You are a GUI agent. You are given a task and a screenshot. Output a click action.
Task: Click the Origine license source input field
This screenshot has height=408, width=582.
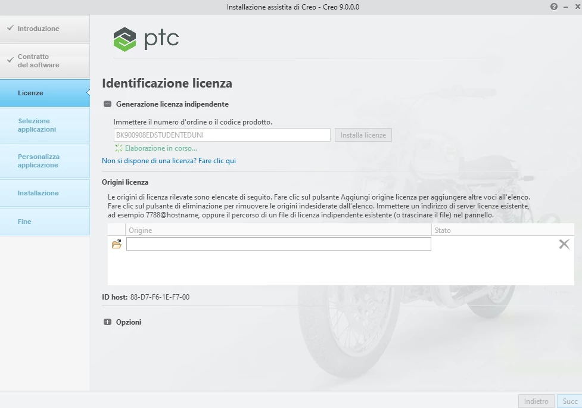click(x=278, y=244)
